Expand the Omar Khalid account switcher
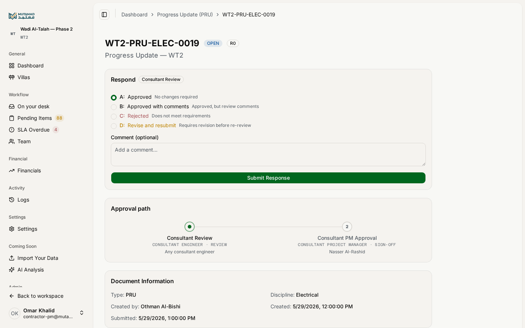 [x=82, y=313]
